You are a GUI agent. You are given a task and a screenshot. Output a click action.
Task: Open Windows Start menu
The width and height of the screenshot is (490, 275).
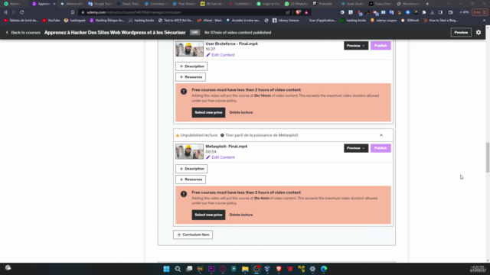[x=166, y=269]
